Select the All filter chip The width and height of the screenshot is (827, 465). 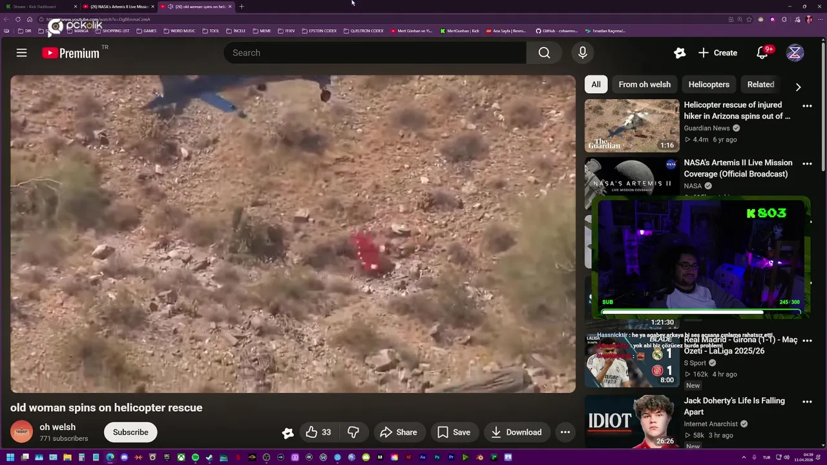(x=596, y=85)
